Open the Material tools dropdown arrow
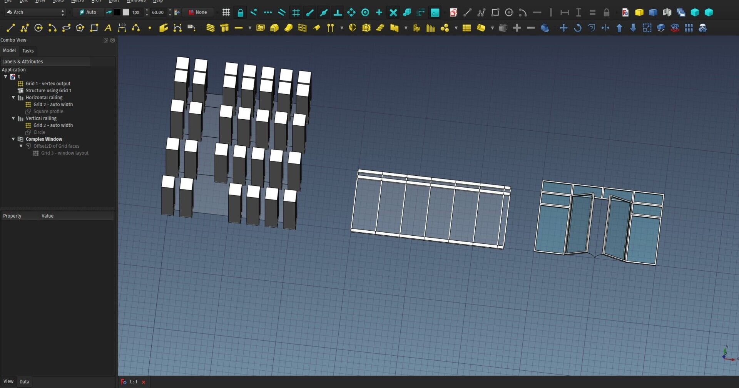739x388 pixels. pos(456,28)
